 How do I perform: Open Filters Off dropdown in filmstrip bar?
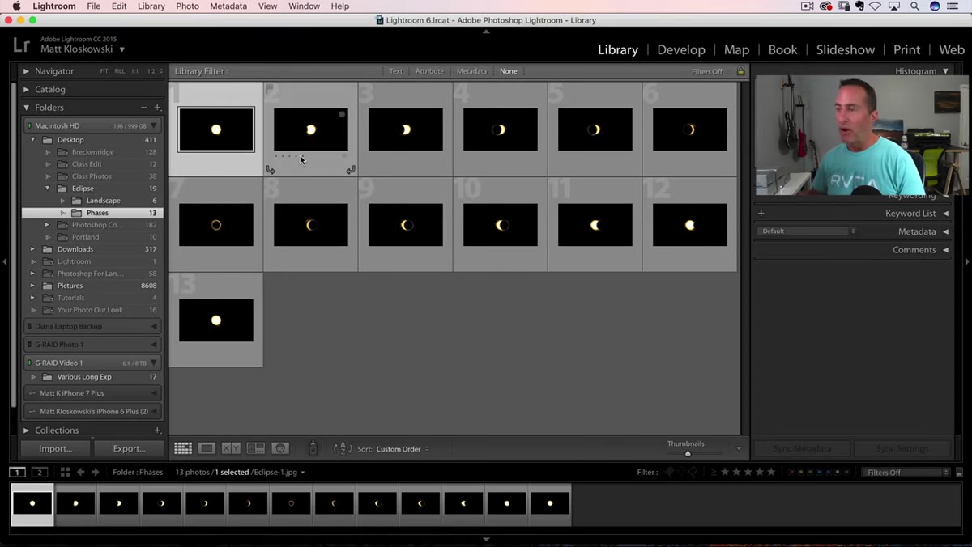pyautogui.click(x=906, y=473)
